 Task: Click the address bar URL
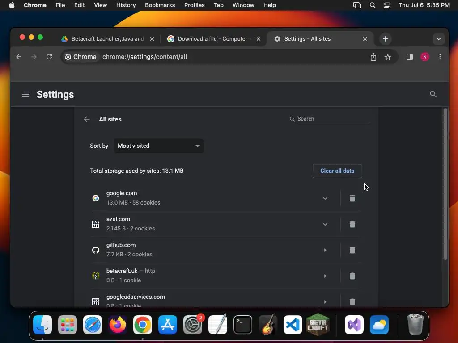144,57
